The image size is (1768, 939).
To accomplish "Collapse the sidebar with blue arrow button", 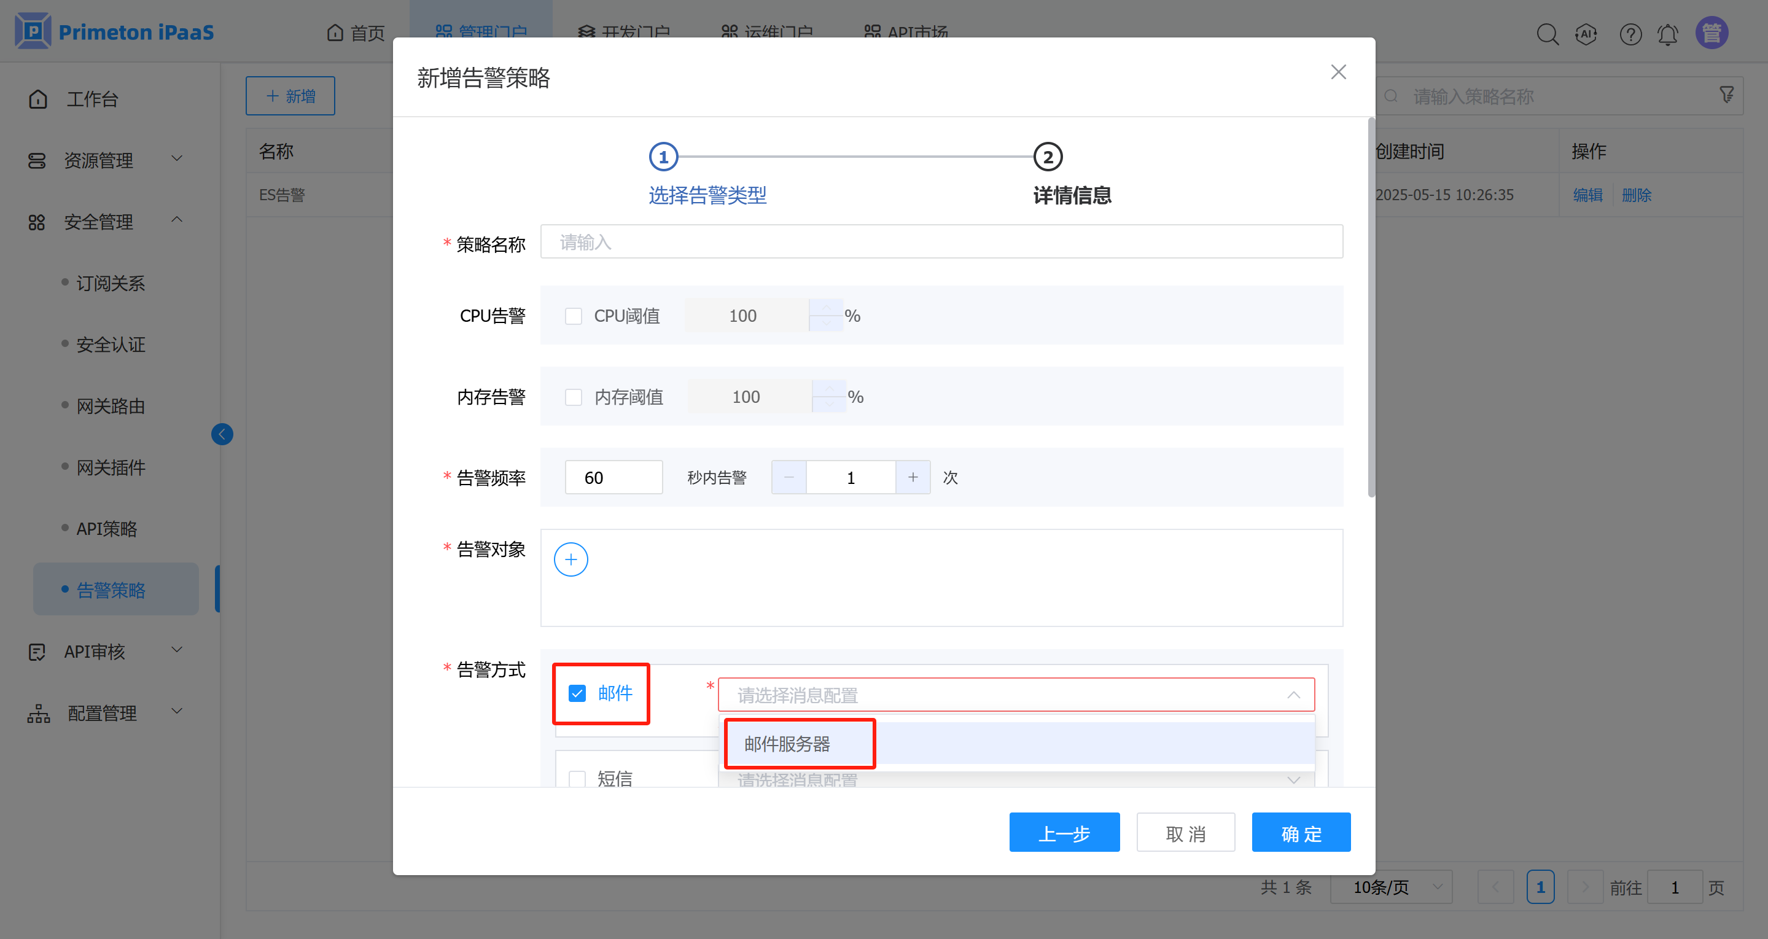I will click(x=222, y=434).
